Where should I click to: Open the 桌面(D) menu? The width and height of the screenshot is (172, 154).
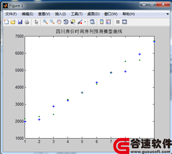pyautogui.click(x=93, y=14)
